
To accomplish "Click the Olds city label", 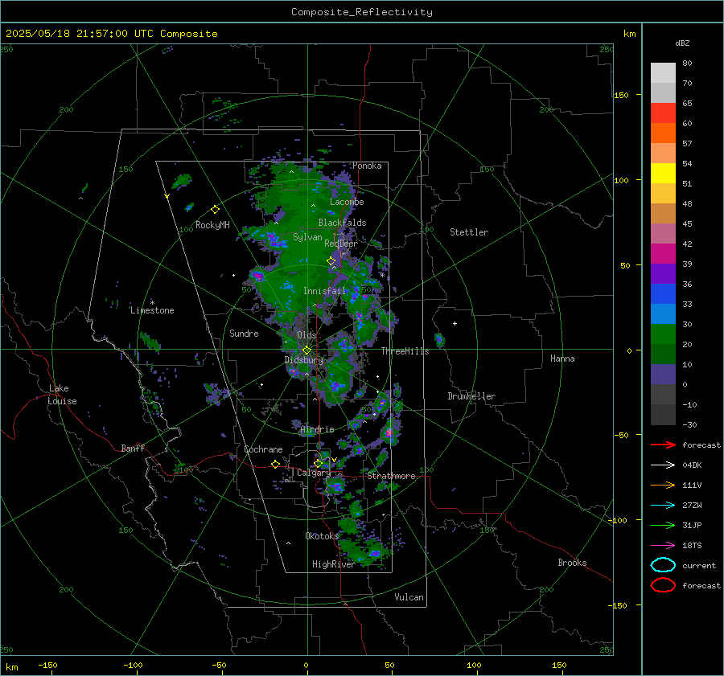I will [x=306, y=335].
